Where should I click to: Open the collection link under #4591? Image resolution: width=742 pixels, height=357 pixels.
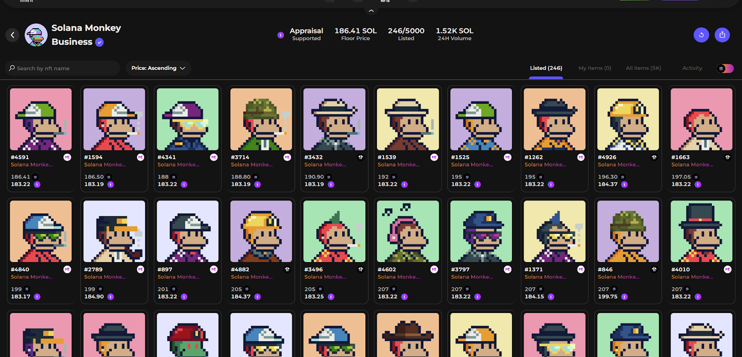coord(32,165)
